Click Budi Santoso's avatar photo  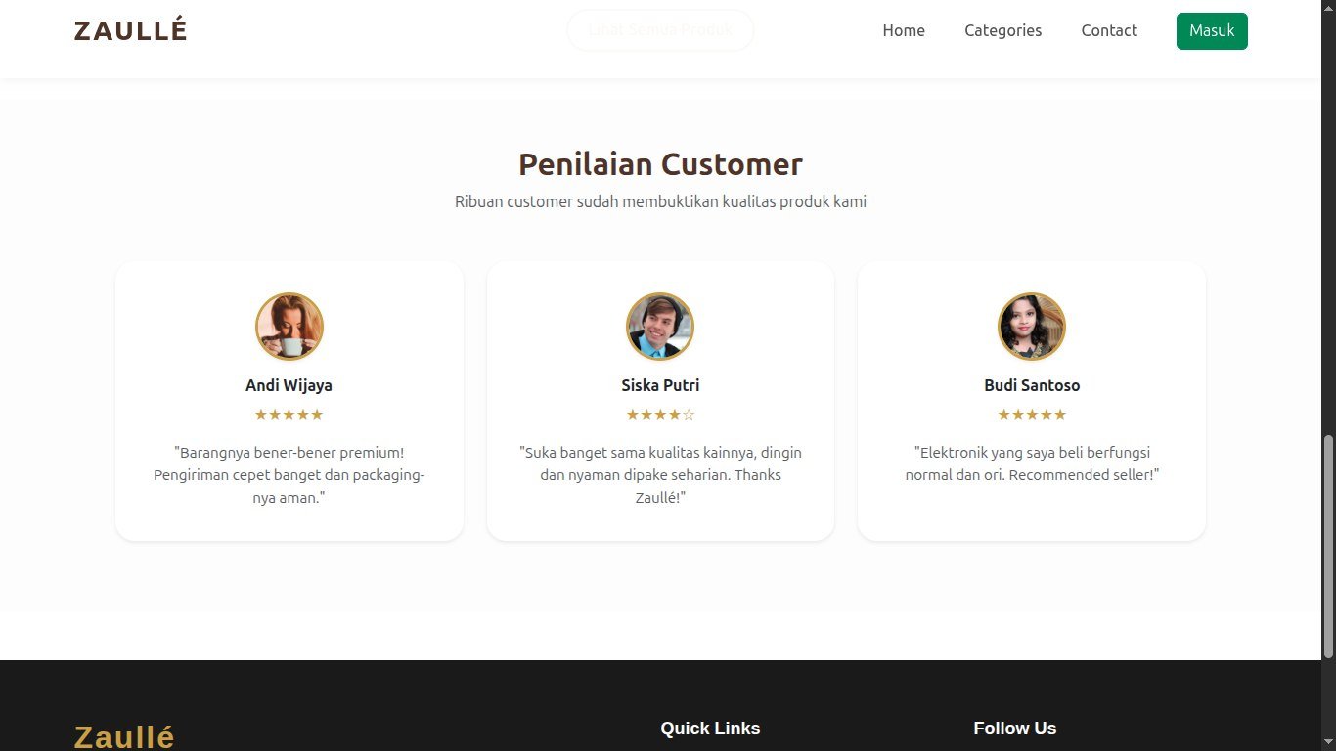point(1032,327)
